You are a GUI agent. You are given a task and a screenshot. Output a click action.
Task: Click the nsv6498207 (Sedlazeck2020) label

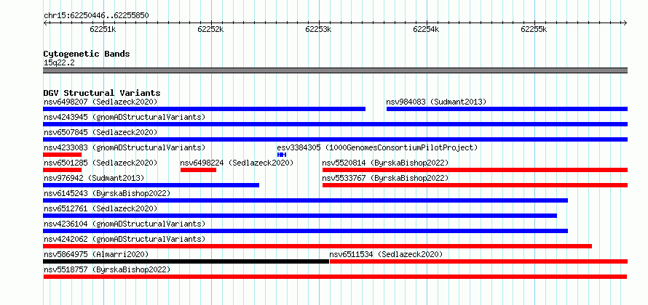[100, 102]
